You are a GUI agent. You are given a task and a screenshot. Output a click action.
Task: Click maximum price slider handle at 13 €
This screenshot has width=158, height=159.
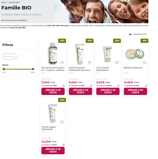pyautogui.click(x=33, y=69)
